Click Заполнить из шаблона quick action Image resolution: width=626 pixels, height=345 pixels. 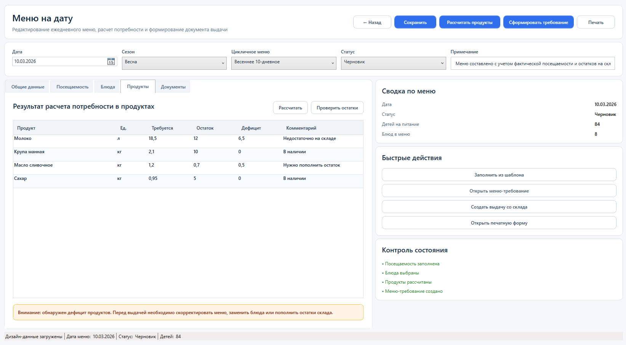pos(499,175)
